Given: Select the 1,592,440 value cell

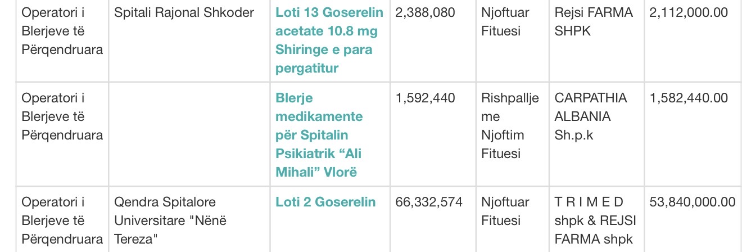Looking at the screenshot, I should point(426,98).
